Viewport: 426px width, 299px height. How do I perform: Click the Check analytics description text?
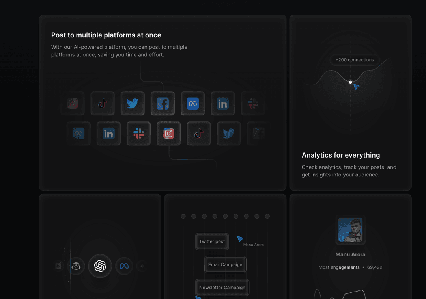349,171
